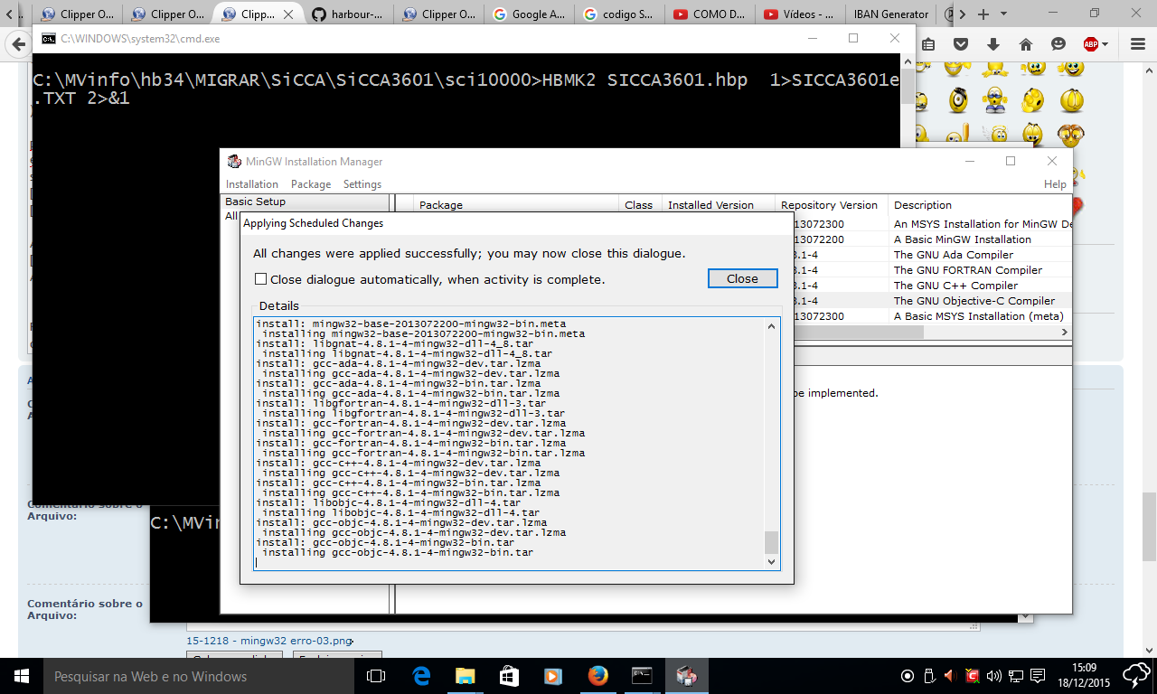Select 'The GNU C++ Compiler' row description
1157x694 pixels.
(x=955, y=286)
